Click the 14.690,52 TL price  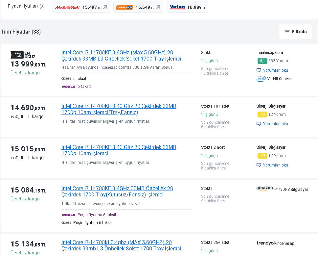(28, 108)
